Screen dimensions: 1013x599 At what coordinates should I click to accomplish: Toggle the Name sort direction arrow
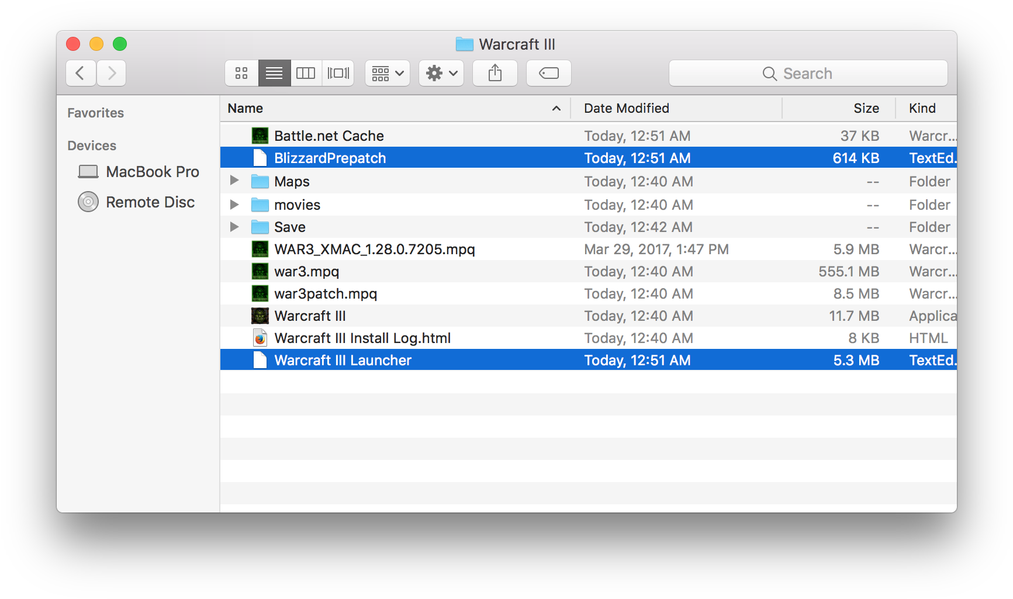556,109
